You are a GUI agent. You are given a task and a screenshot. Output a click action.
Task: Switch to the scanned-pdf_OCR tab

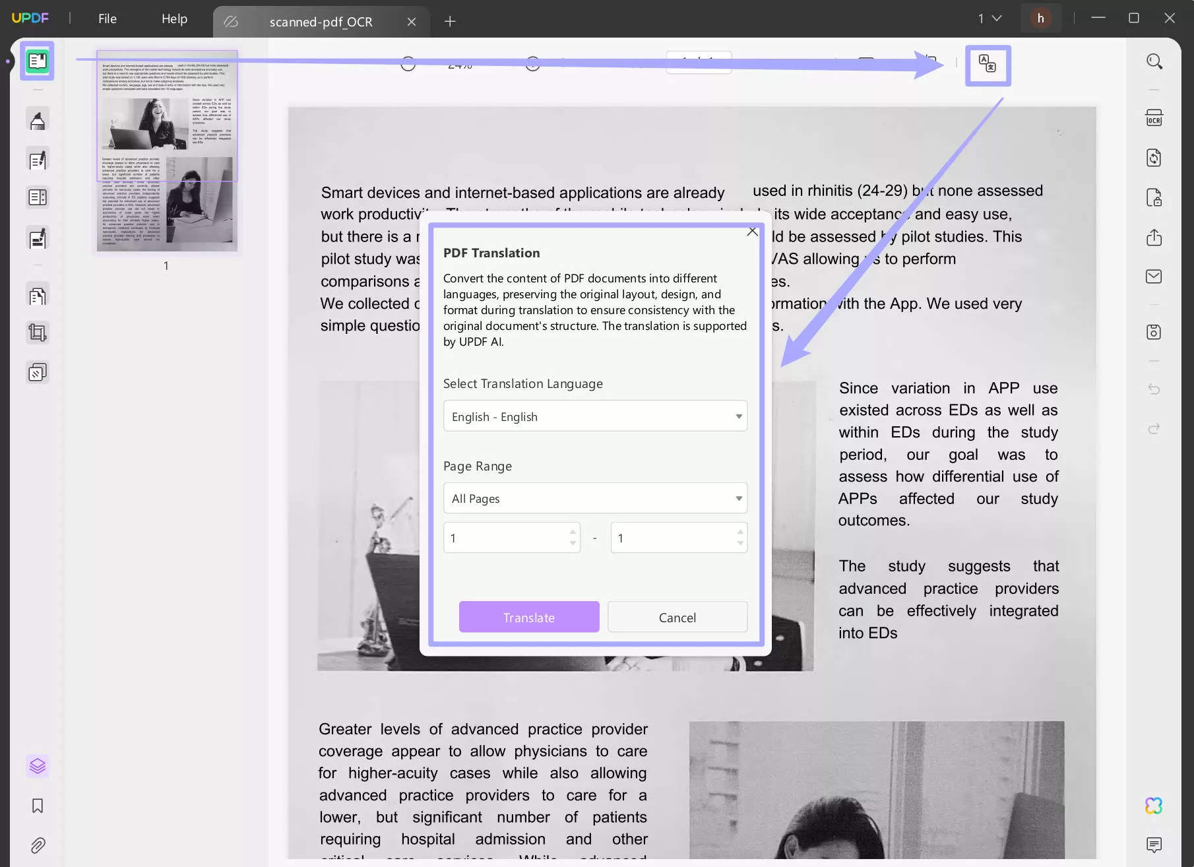pos(321,21)
